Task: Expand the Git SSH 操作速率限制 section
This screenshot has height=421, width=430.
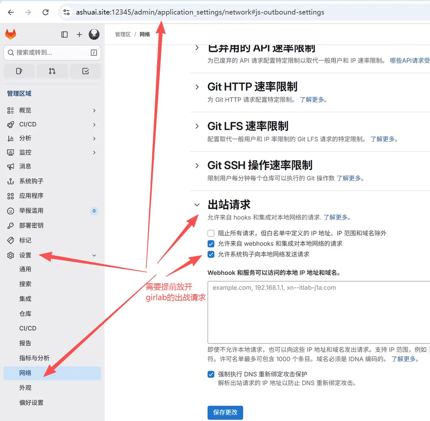Action: (x=197, y=166)
